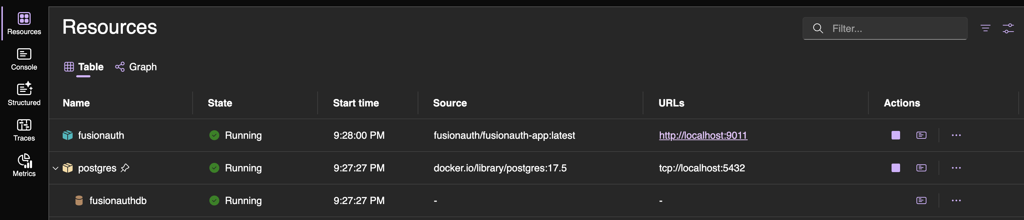Unpin the postgres resource
The image size is (1024, 220).
coord(125,168)
